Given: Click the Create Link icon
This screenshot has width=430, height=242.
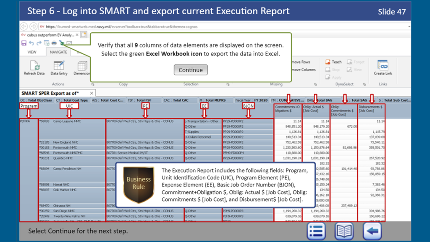Looking at the screenshot, I should coord(383,68).
